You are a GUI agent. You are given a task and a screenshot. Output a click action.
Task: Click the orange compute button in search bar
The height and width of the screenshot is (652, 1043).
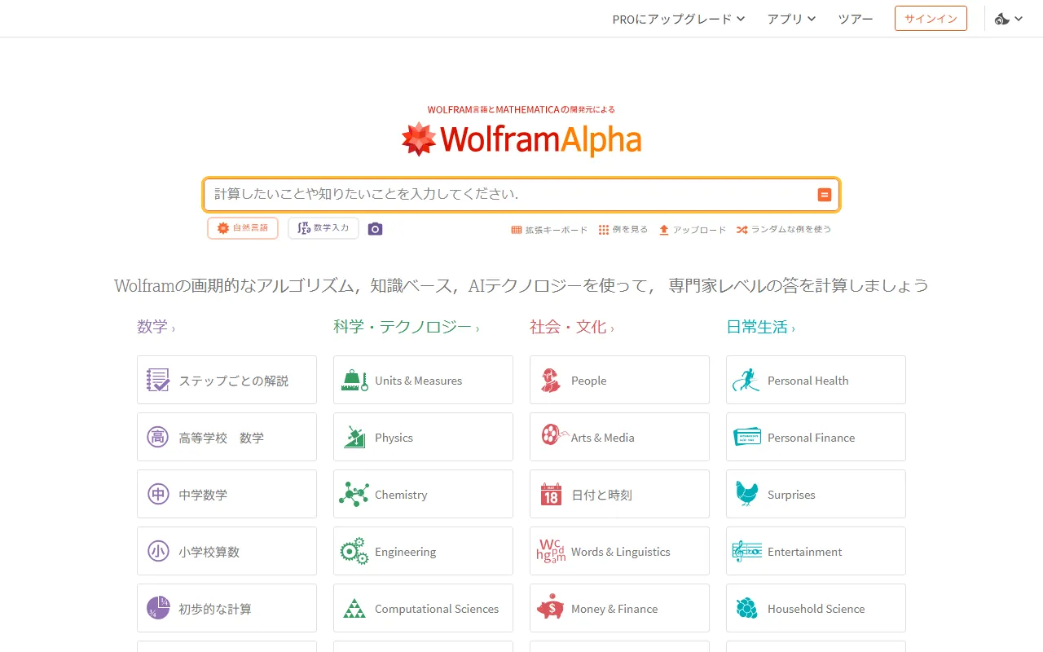[x=824, y=195]
